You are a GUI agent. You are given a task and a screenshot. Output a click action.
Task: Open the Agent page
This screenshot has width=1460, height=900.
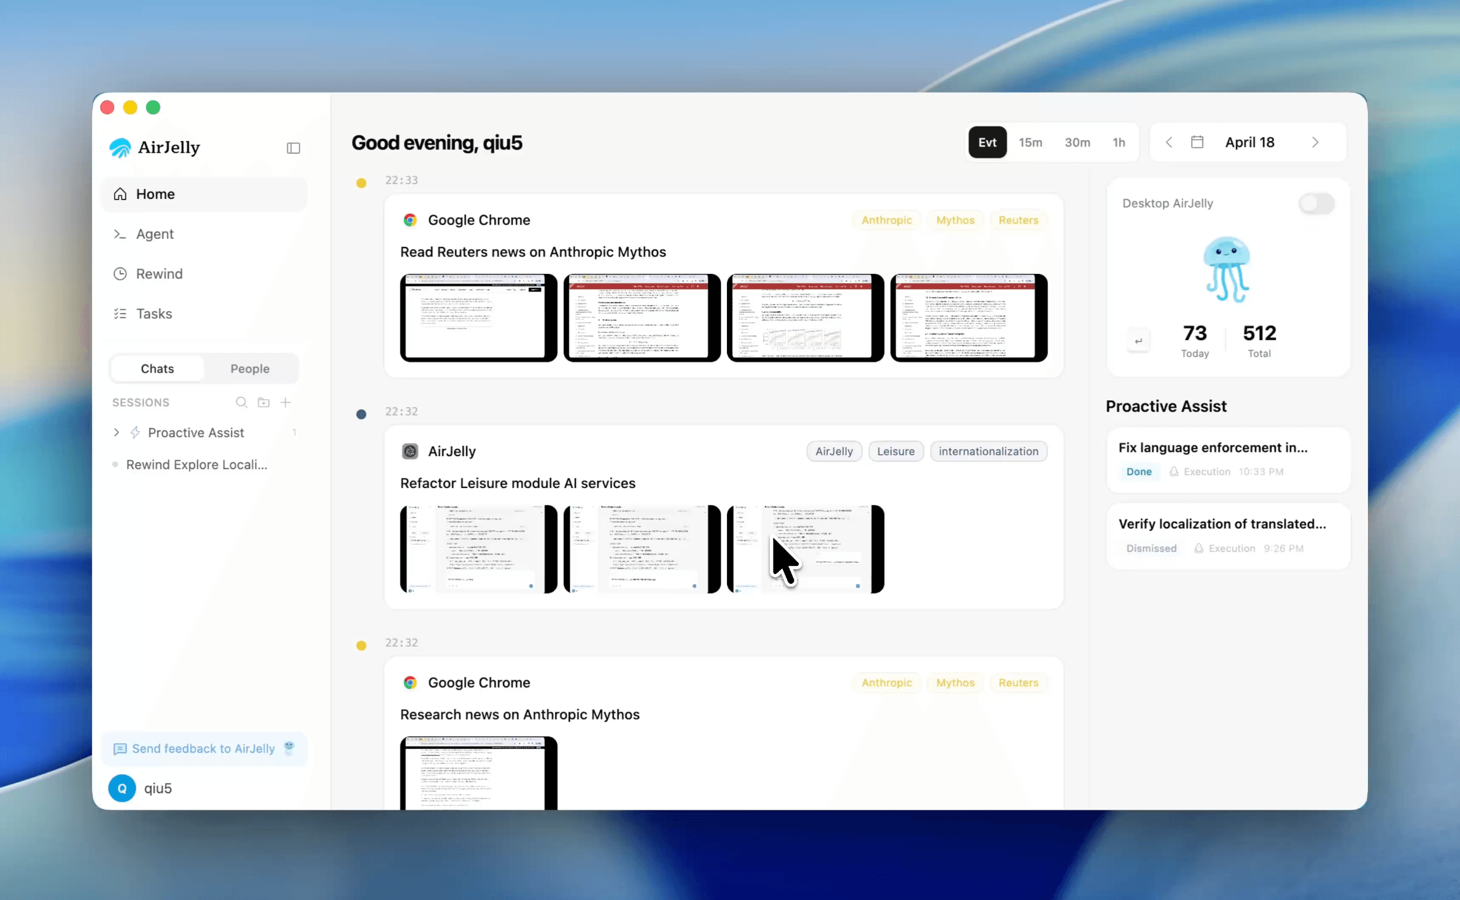204,234
